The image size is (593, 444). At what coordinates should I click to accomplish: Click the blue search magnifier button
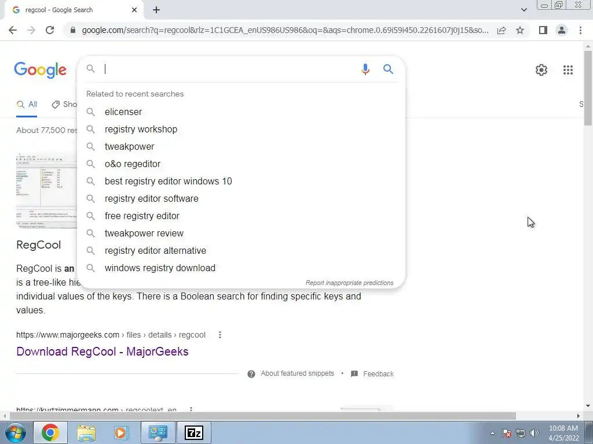(388, 69)
